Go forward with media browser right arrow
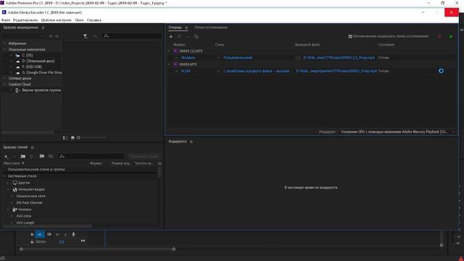Screen dimensions: 464x261 pos(57,36)
